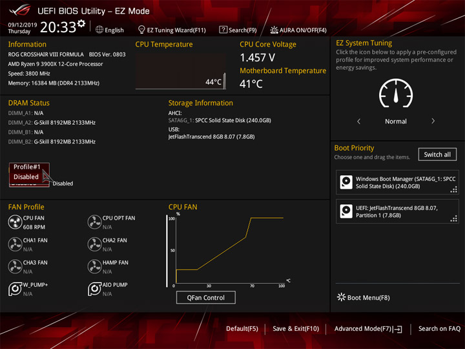
Task: Click DIMM_B2 G-Skill 8192MB entry
Action: [x=52, y=142]
